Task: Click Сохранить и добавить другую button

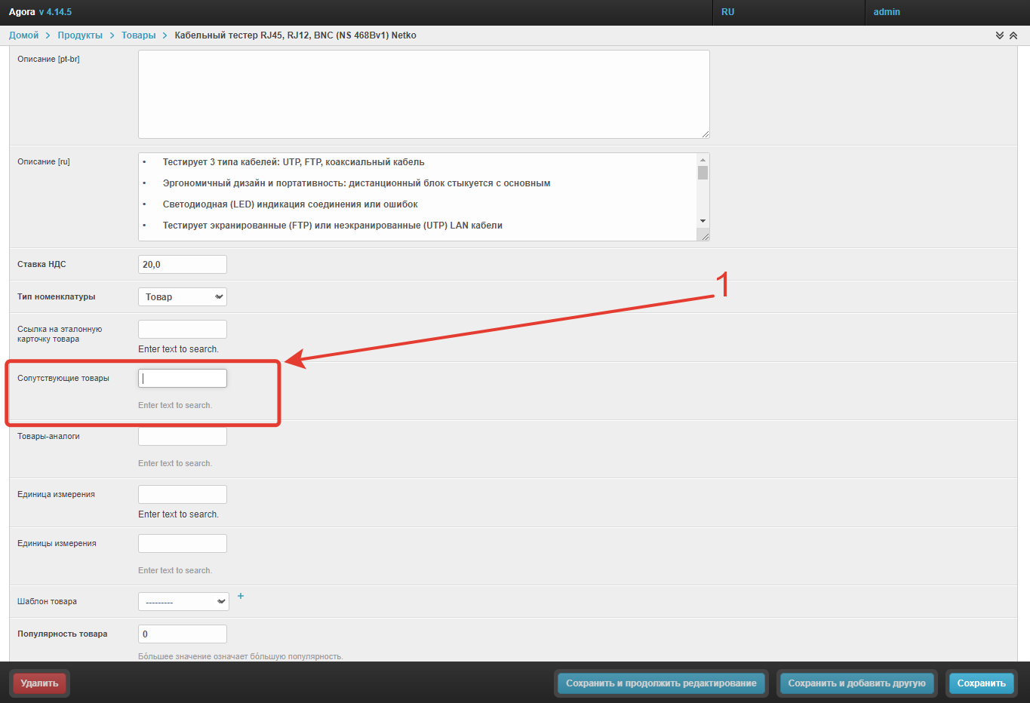Action: tap(856, 683)
